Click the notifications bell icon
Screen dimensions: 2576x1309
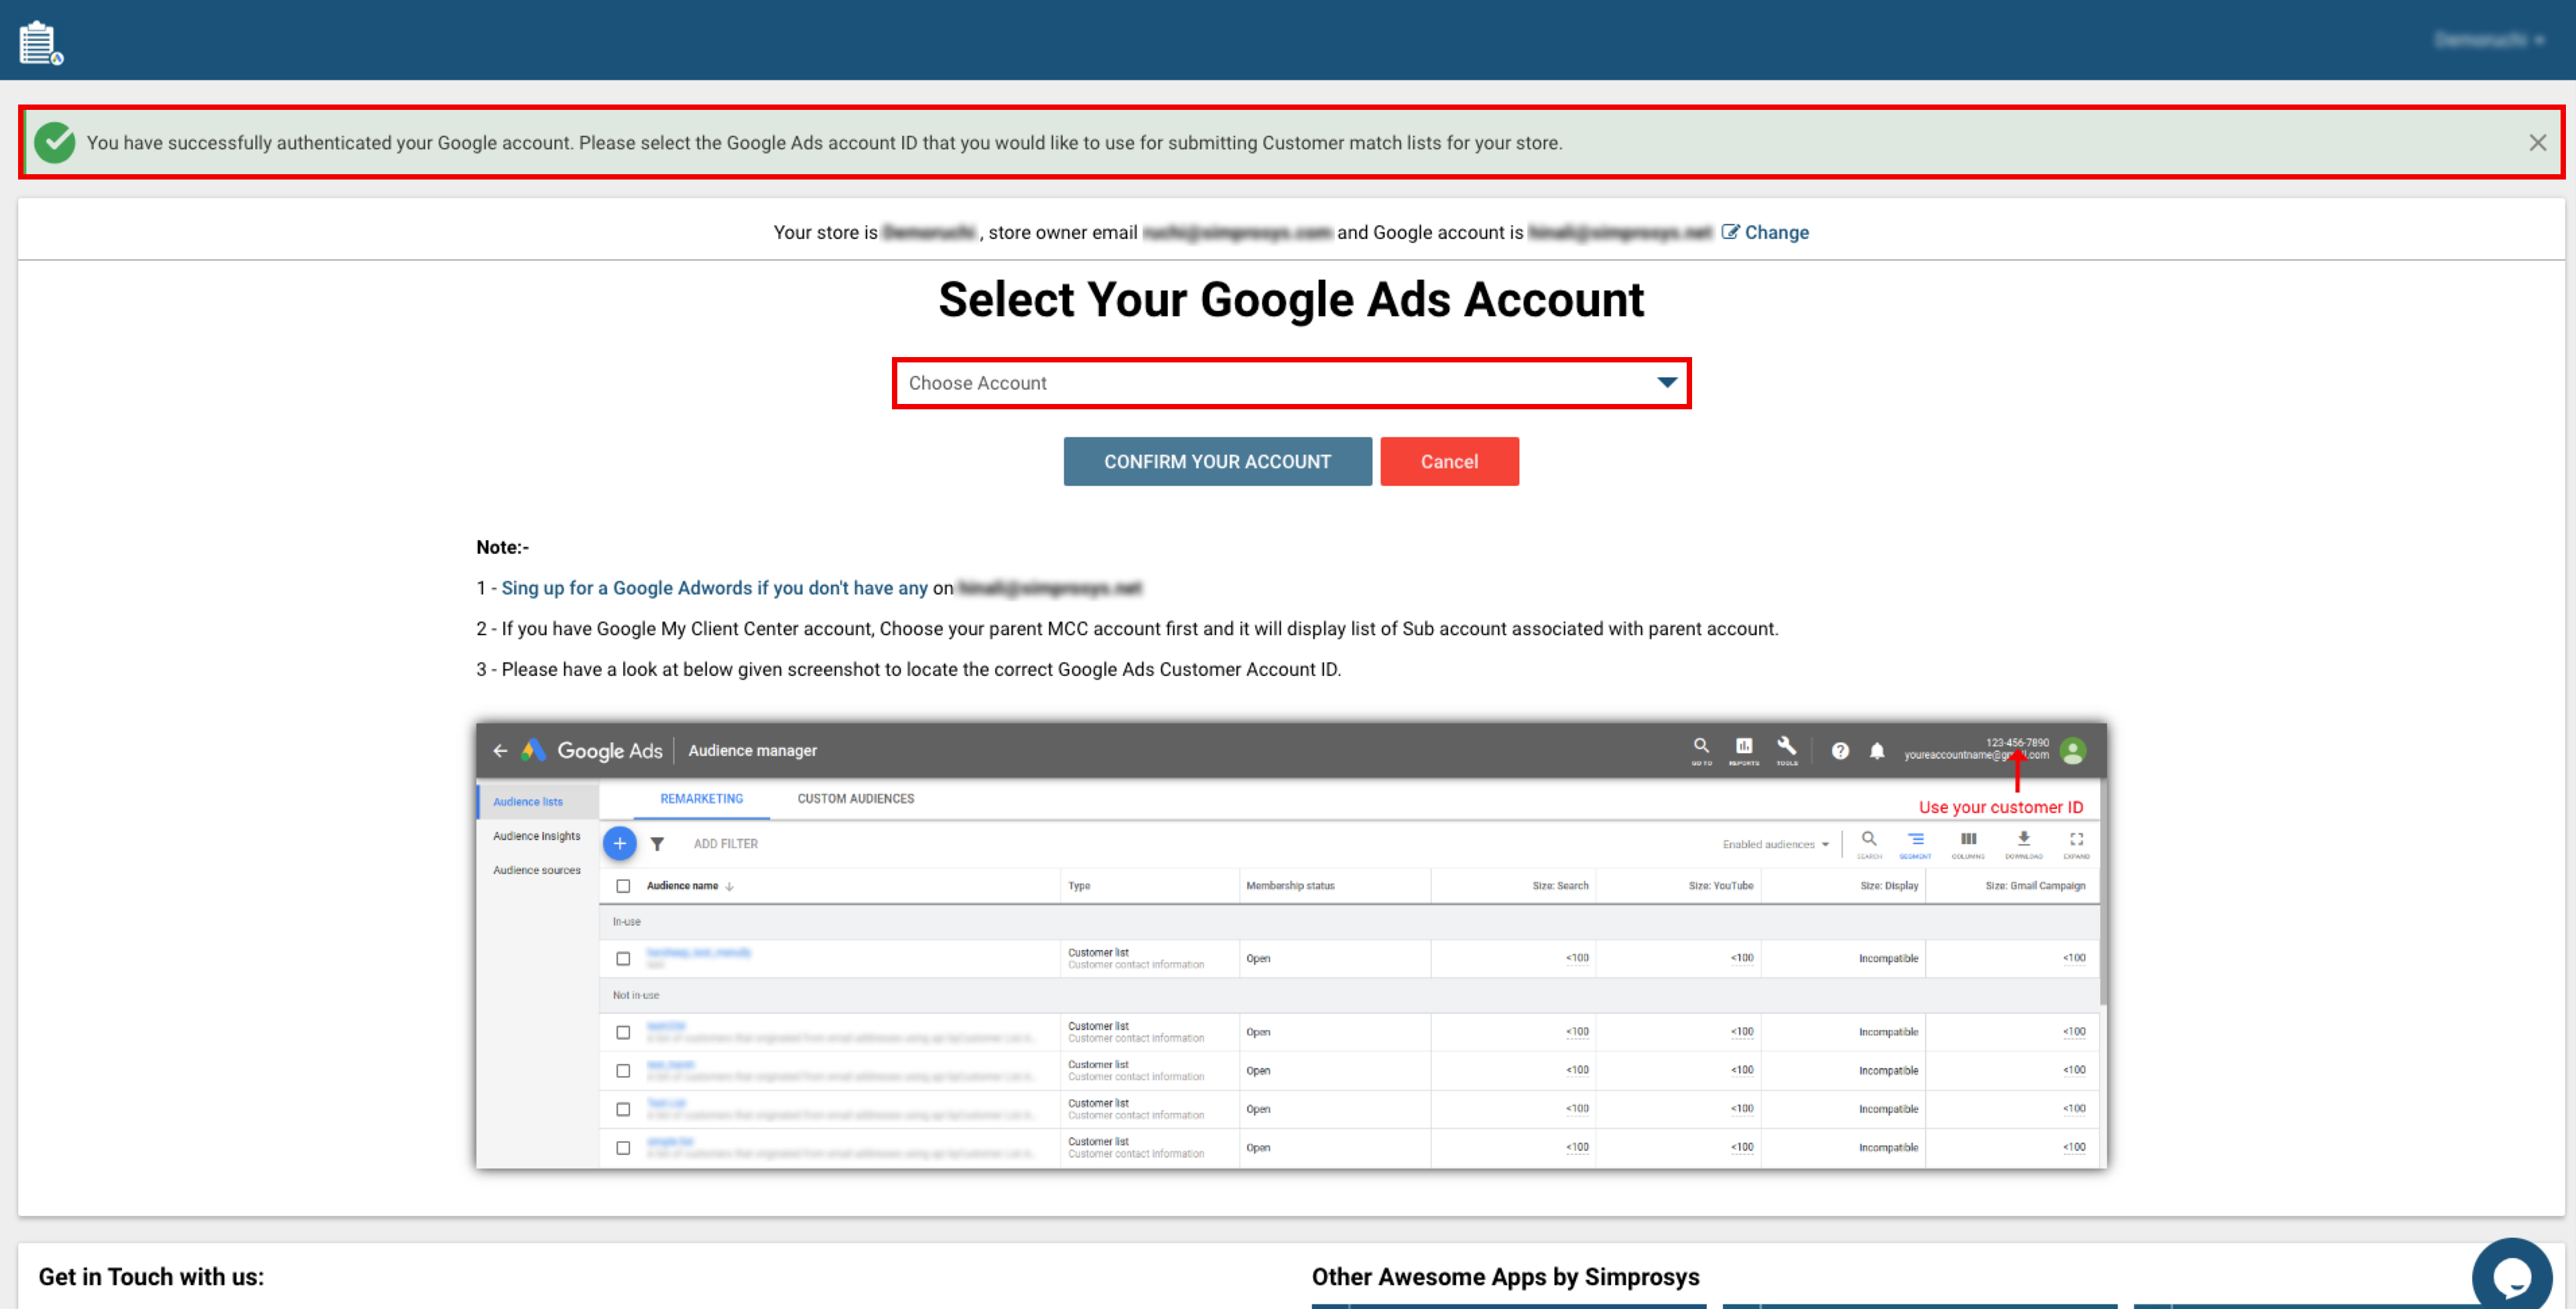point(1877,751)
